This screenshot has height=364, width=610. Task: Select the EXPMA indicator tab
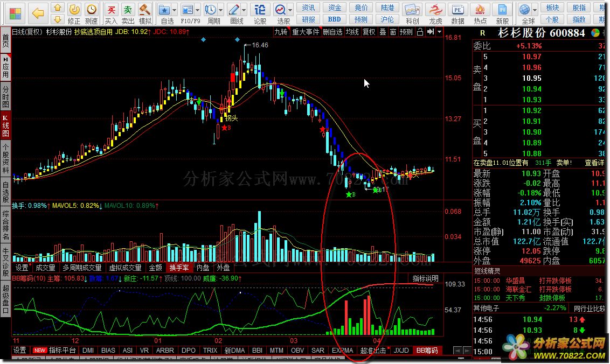point(342,351)
